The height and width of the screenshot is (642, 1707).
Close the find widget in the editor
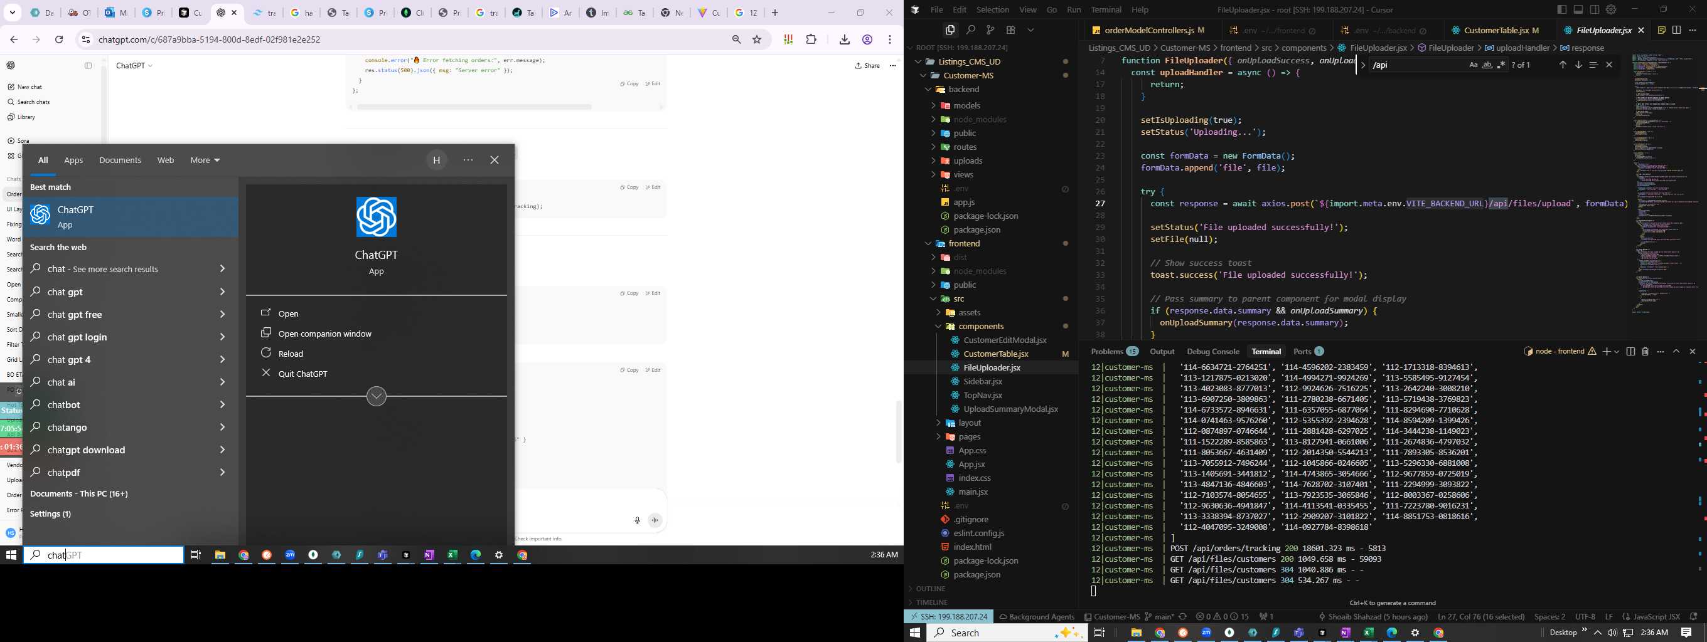(x=1609, y=65)
